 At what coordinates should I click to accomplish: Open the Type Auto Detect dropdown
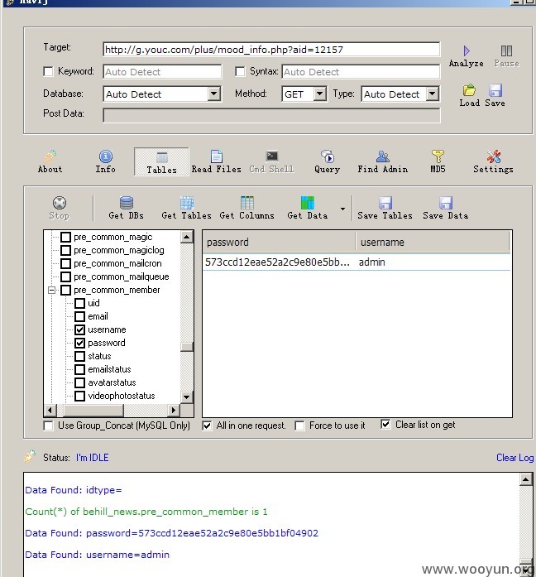click(433, 94)
